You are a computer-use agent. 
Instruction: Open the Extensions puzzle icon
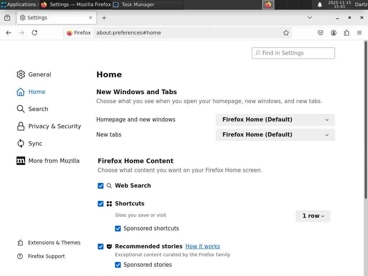coord(346,33)
